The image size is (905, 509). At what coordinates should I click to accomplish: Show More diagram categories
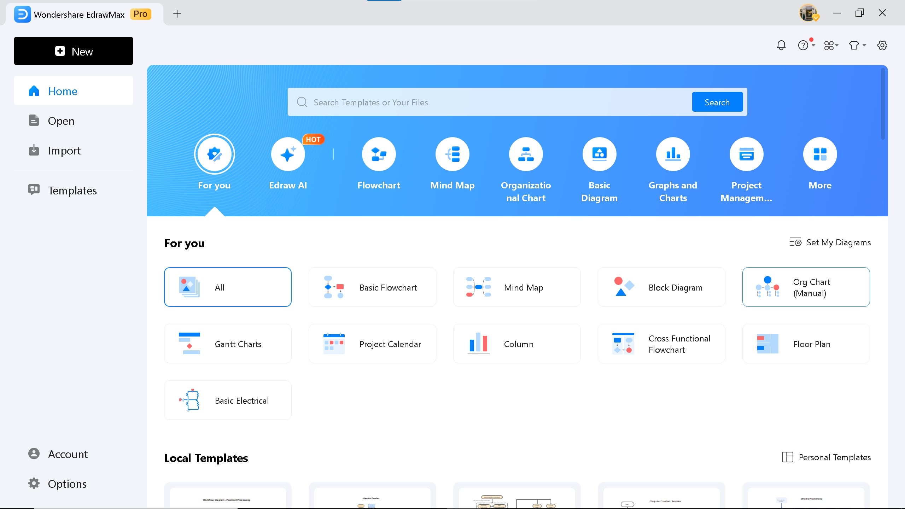tap(820, 154)
